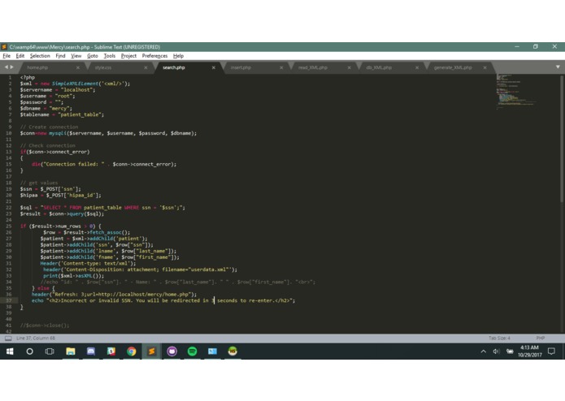565x401 pixels.
Task: Click the 'Content-Disposition' header line
Action: [x=140, y=269]
